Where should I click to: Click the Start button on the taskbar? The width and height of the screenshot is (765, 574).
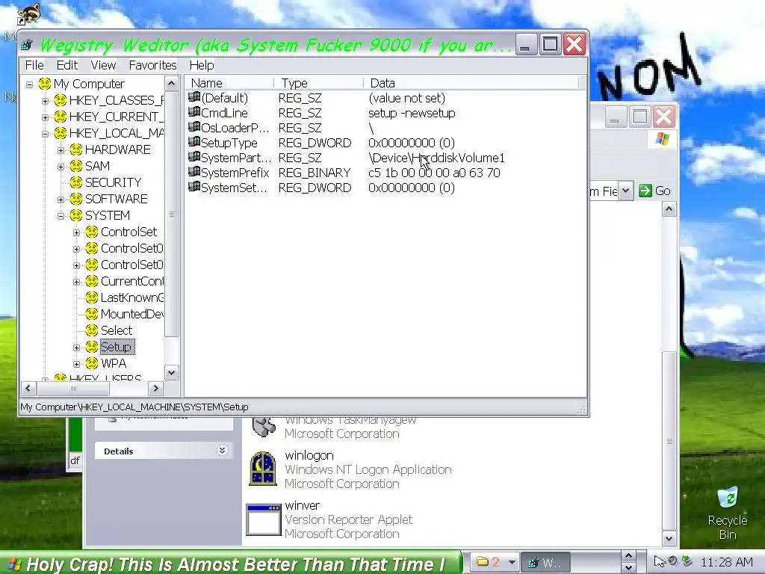click(230, 564)
